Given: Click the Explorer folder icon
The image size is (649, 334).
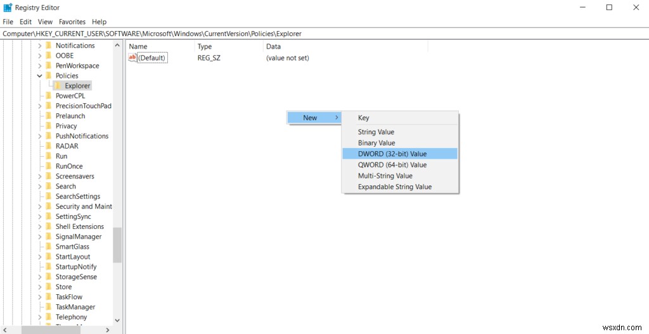Looking at the screenshot, I should pyautogui.click(x=58, y=85).
